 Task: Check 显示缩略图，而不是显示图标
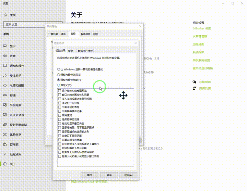tap(60, 127)
